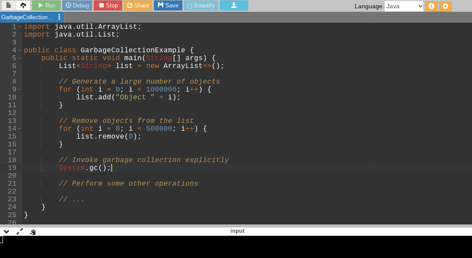
Task: Download the code with the download icon
Action: 234,6
